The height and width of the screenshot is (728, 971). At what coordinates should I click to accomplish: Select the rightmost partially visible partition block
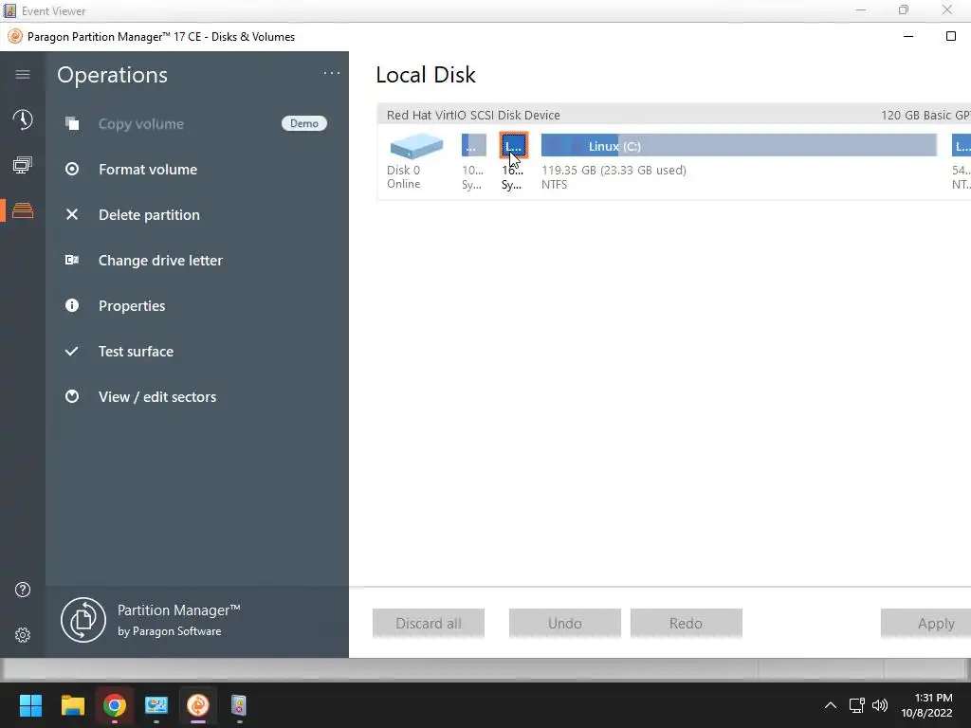[962, 145]
